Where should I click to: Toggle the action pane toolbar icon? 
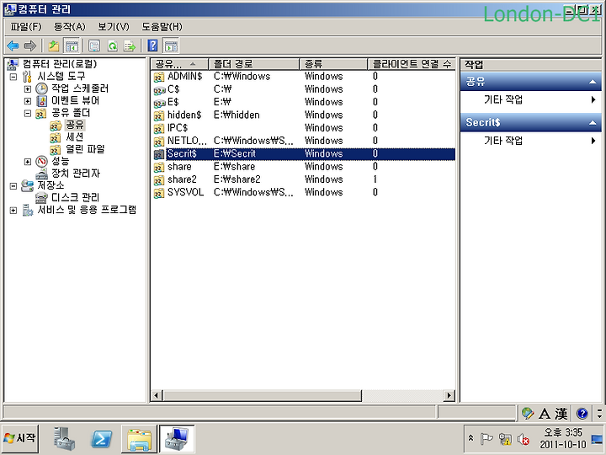[x=171, y=46]
